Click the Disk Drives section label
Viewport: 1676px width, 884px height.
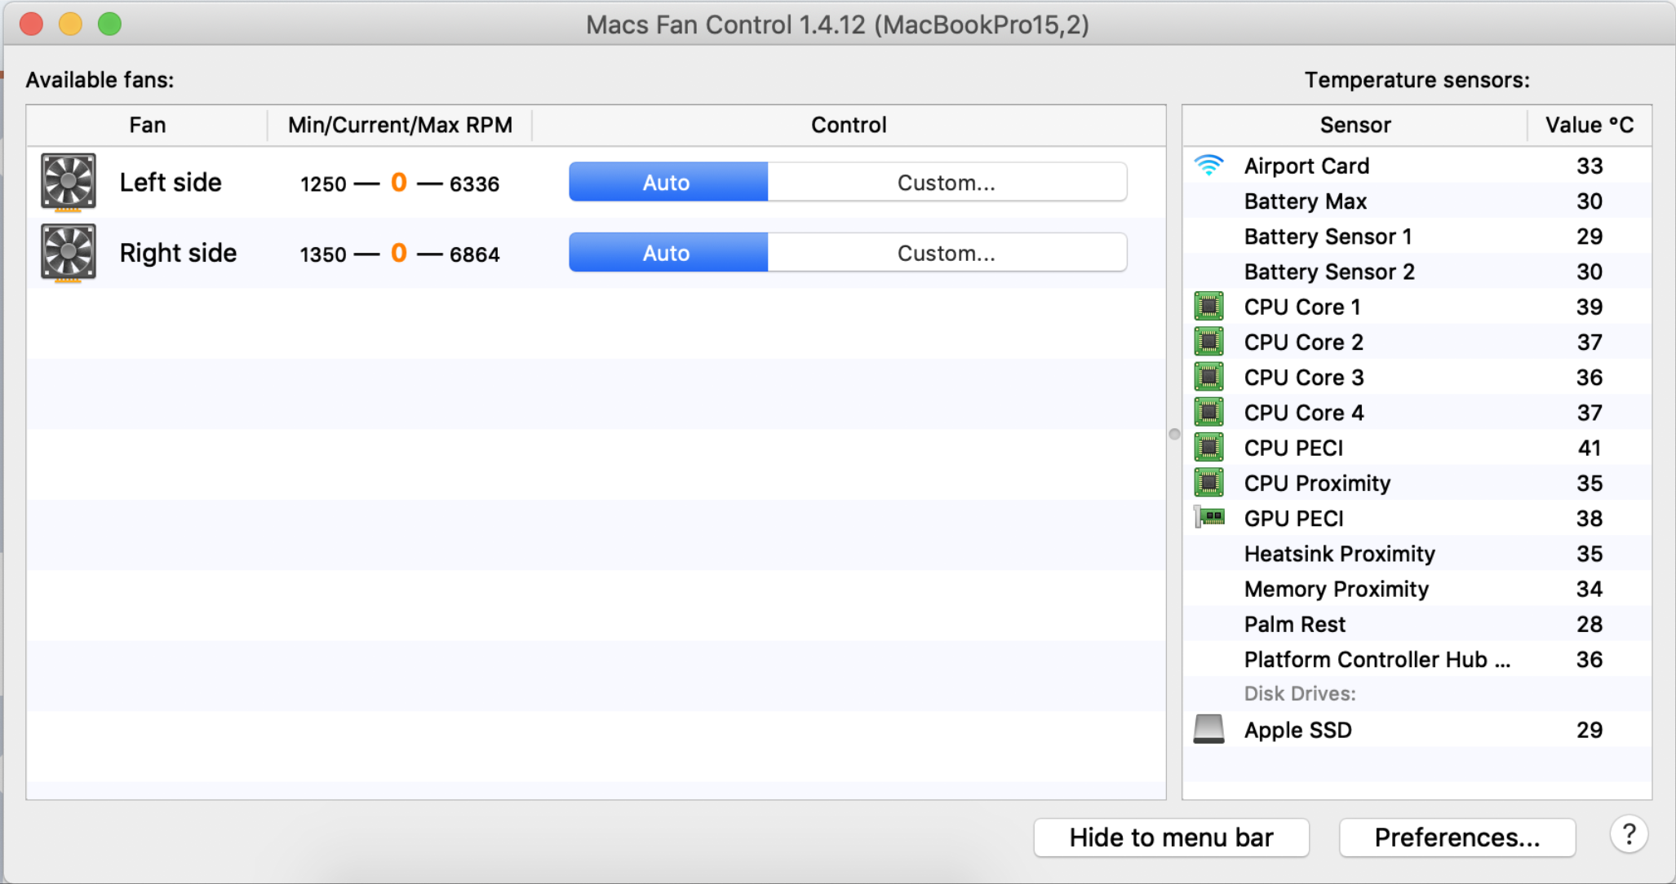(1299, 693)
